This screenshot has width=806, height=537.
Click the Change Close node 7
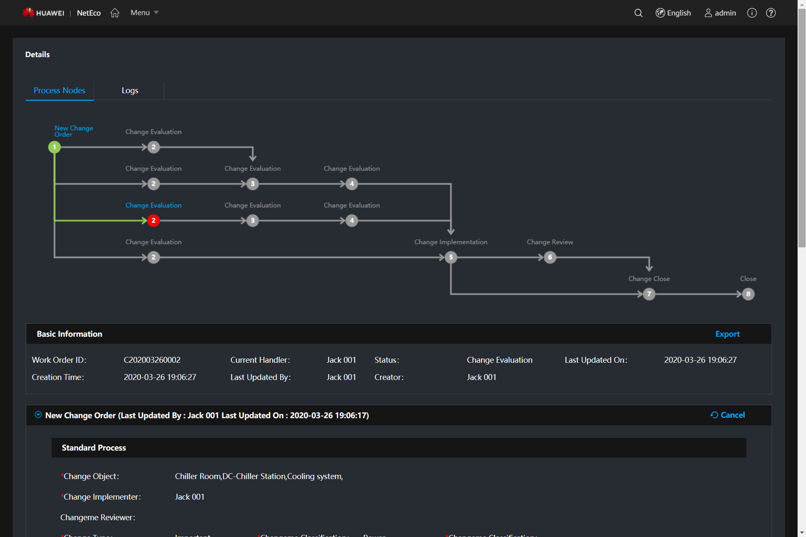pyautogui.click(x=648, y=294)
